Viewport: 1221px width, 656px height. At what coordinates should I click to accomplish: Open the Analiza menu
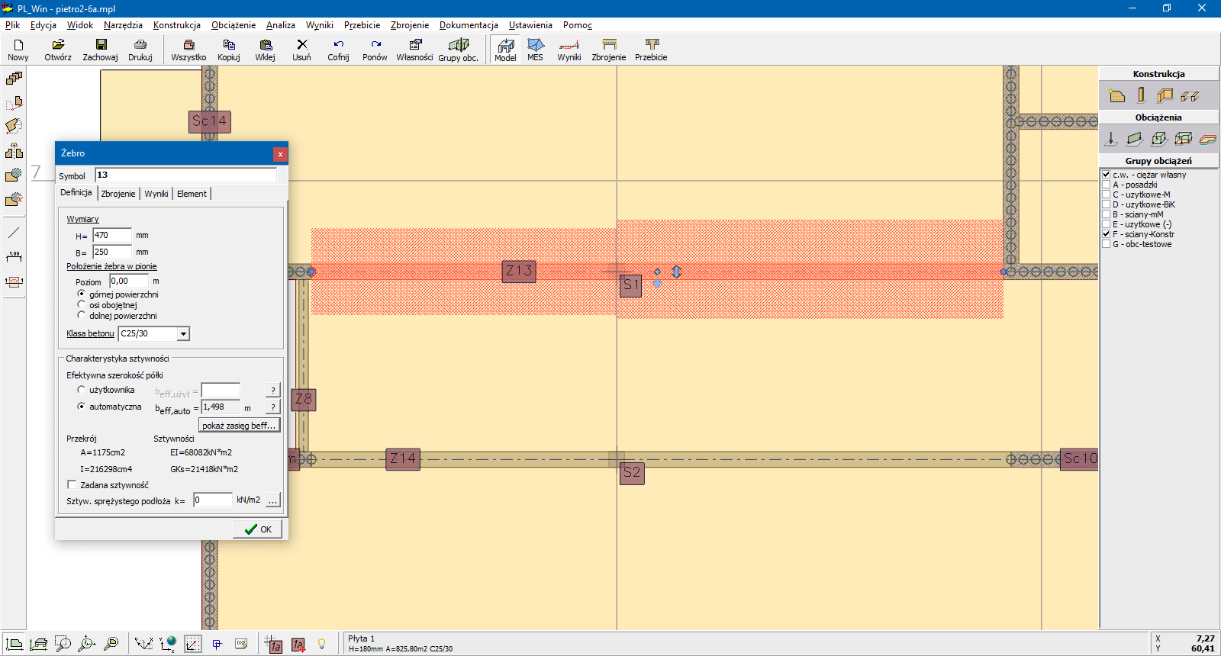click(x=281, y=25)
